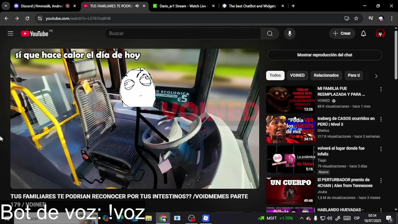Open Chrome from the taskbar
398x224 pixels.
coord(163,218)
